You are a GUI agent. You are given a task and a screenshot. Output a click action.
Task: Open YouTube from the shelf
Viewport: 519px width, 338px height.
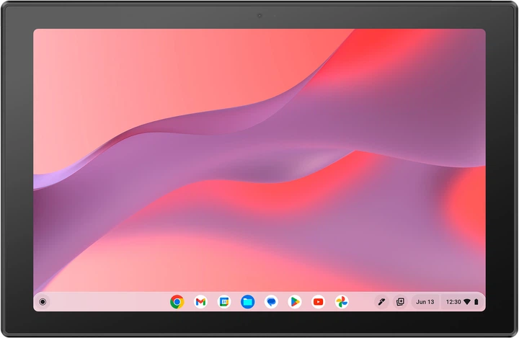pos(318,302)
